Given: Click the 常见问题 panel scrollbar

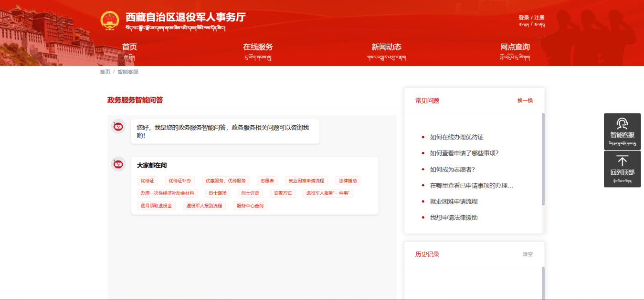Looking at the screenshot, I should (x=543, y=160).
